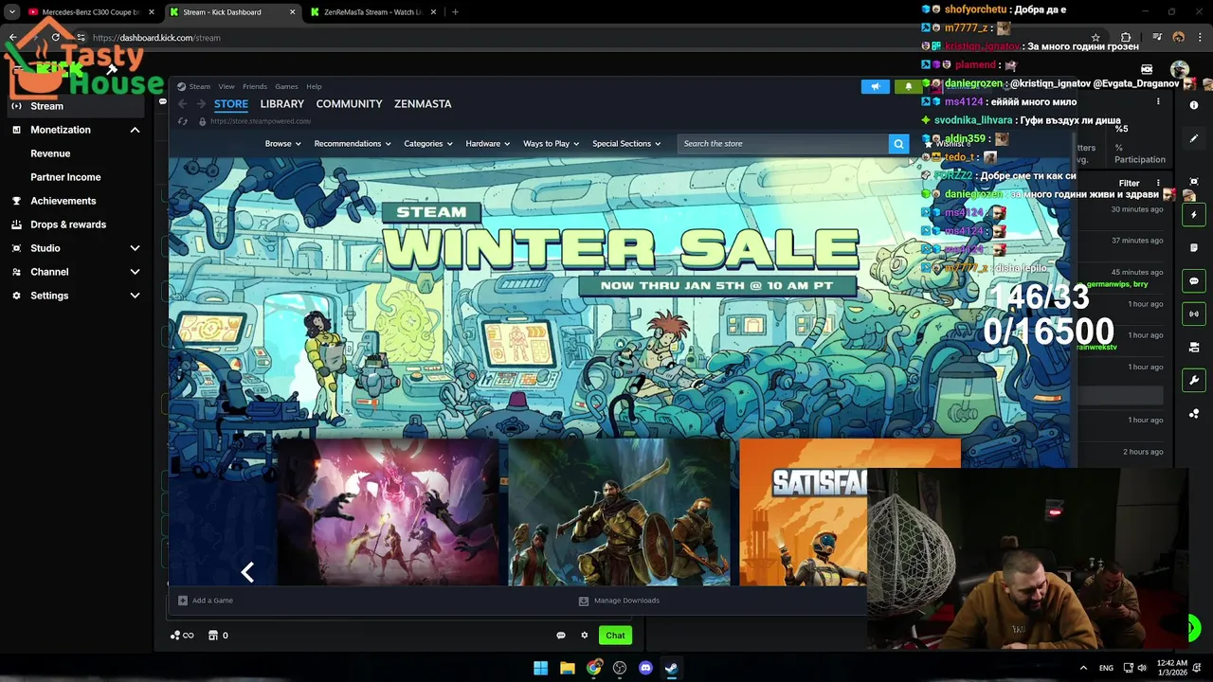This screenshot has height=682, width=1213.
Task: Expand the Categories dropdown
Action: (x=427, y=144)
